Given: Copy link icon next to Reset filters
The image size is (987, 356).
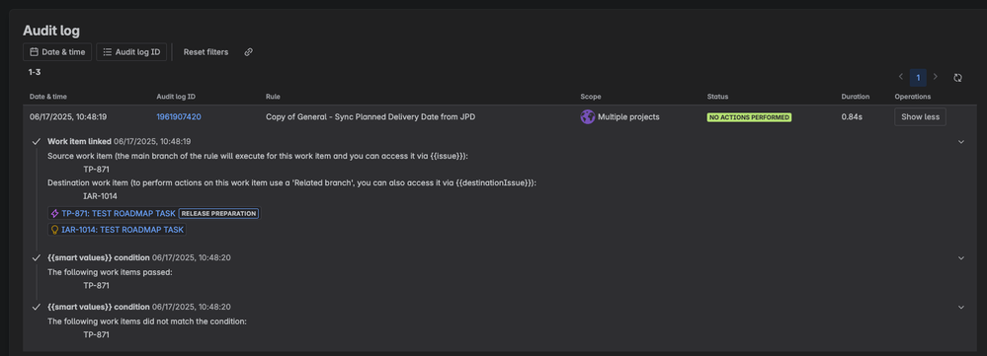Looking at the screenshot, I should [249, 52].
